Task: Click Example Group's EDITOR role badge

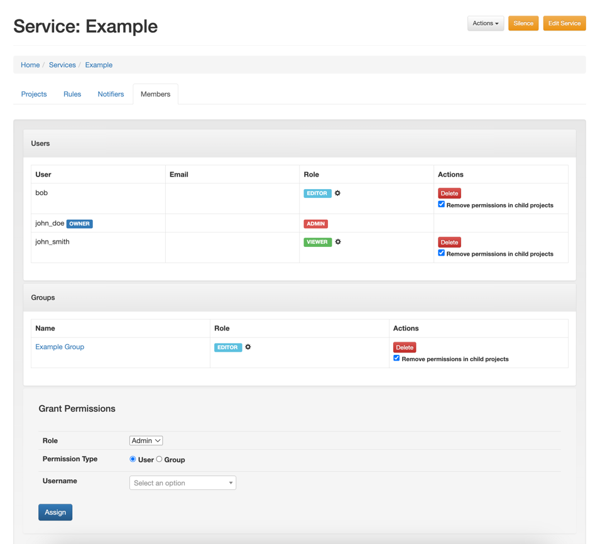Action: (x=227, y=347)
